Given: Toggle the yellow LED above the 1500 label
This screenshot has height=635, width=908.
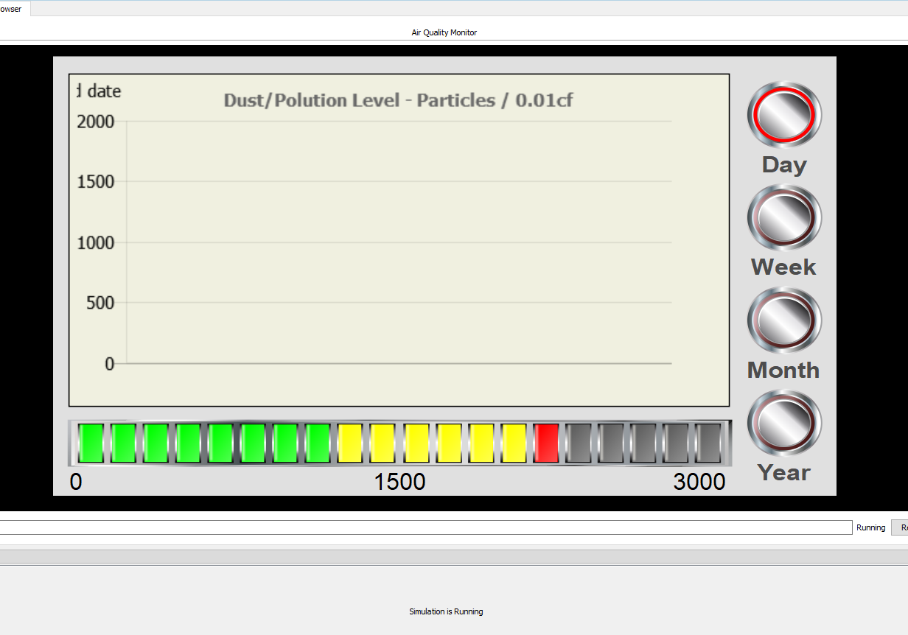Looking at the screenshot, I should click(x=415, y=443).
